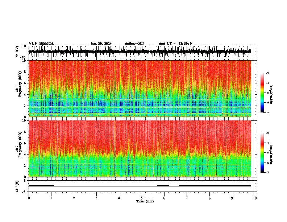Click the ch.3 voltage trace panel
The image size is (287, 222).
point(142,186)
